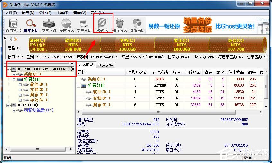Screen dimensions: 272x163
Task: Select 办公(G:) in the left tree
Action: [x=39, y=100]
